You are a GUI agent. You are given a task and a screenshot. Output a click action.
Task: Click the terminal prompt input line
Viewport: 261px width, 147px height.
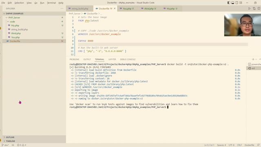pos(119,107)
